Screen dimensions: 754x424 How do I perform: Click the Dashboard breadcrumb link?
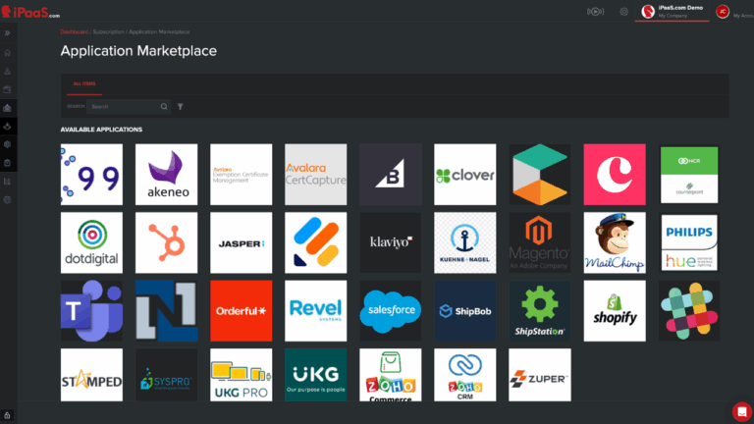click(x=75, y=32)
